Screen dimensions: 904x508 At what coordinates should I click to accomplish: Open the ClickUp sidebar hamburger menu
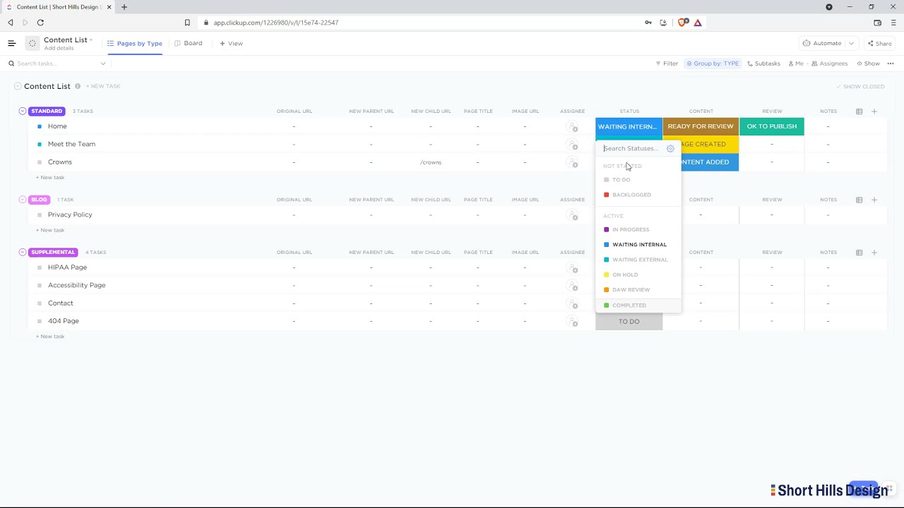[x=11, y=44]
